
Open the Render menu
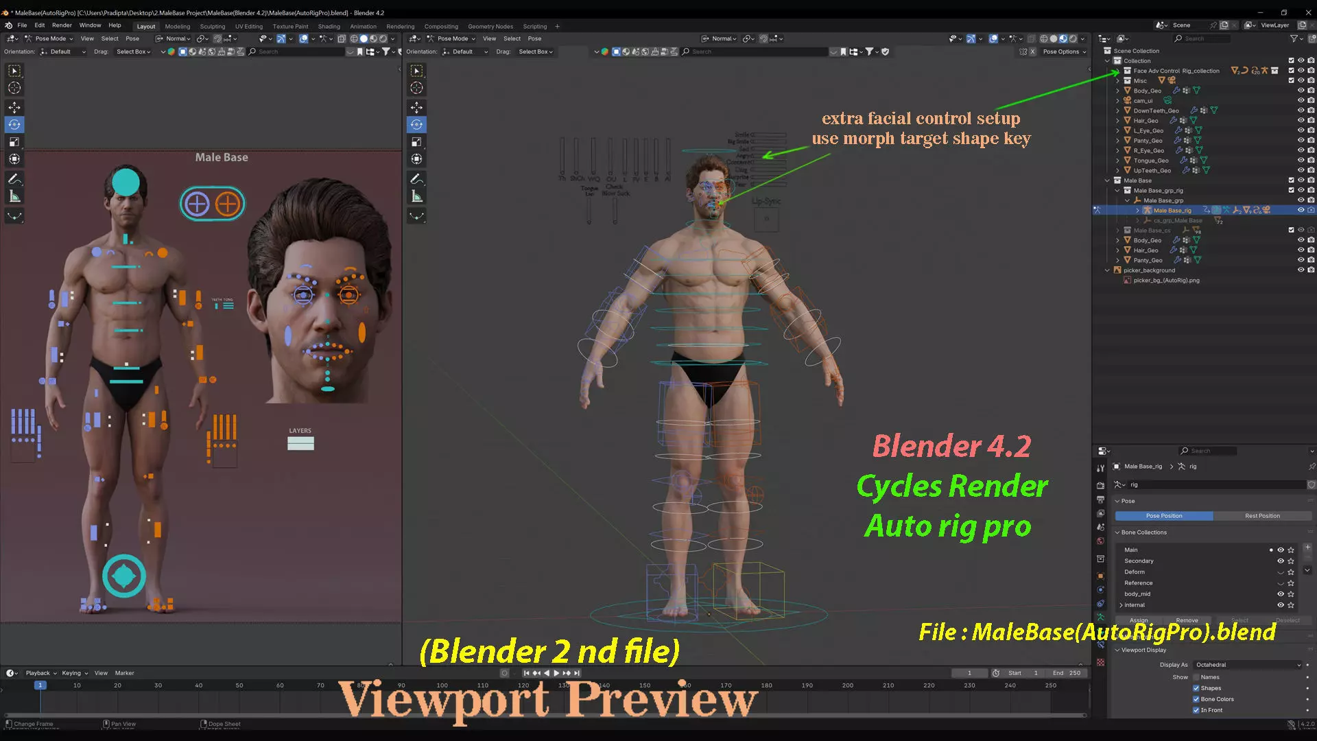[x=62, y=25]
